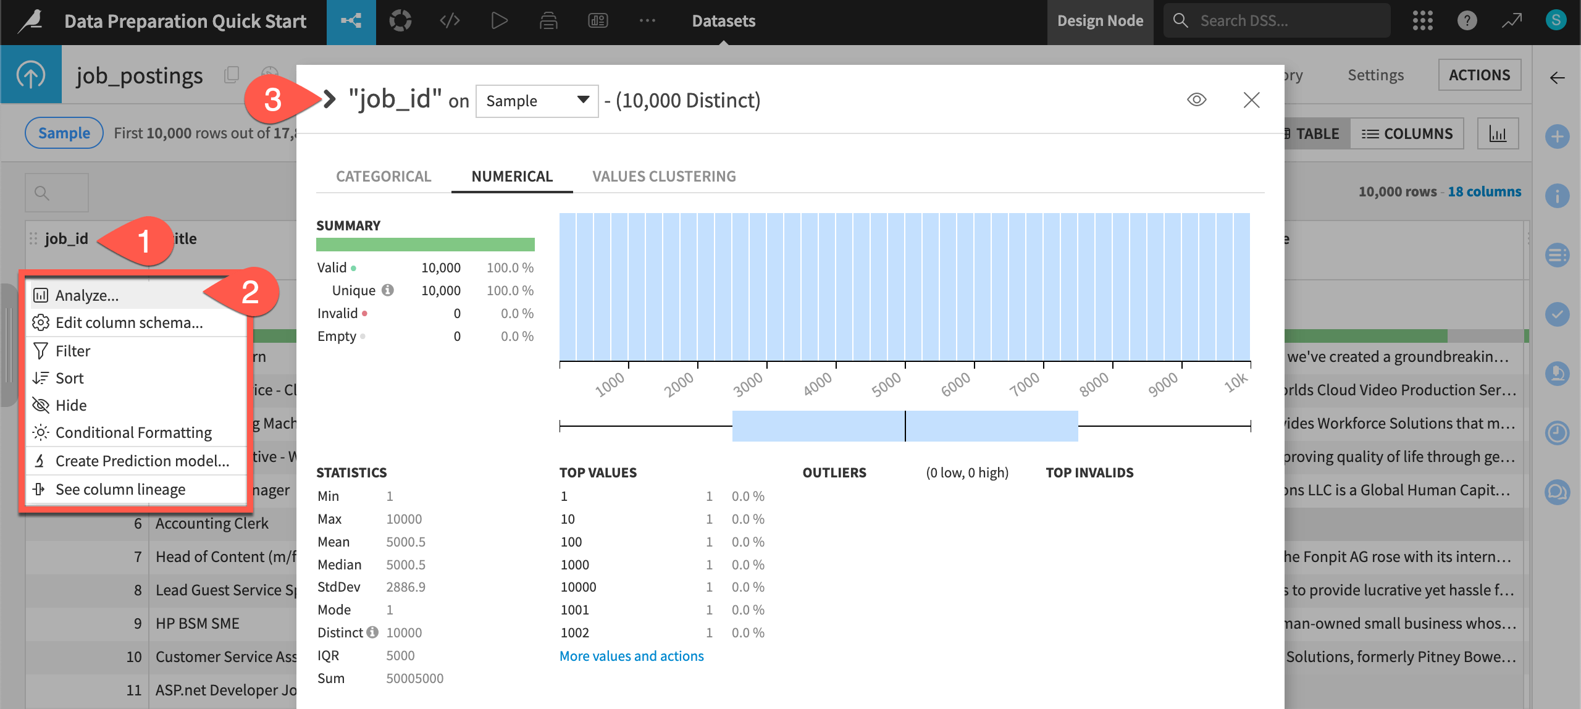1581x709 pixels.
Task: Select the code notebooks icon
Action: [449, 20]
